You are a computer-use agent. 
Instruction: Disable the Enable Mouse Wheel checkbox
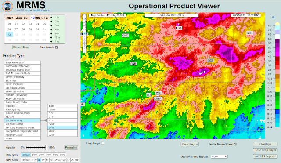pos(235,144)
